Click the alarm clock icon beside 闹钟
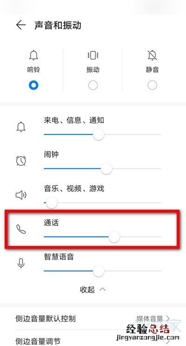 21,160
